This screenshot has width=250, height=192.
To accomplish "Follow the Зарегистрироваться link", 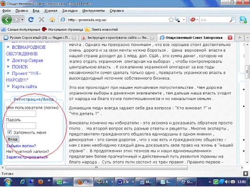I will 26,157.
